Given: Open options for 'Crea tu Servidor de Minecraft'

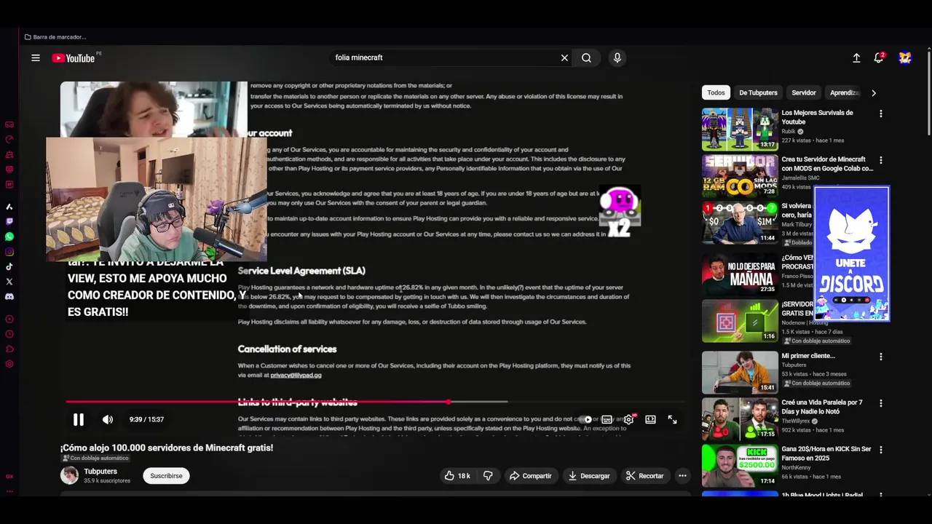Looking at the screenshot, I should pyautogui.click(x=881, y=160).
